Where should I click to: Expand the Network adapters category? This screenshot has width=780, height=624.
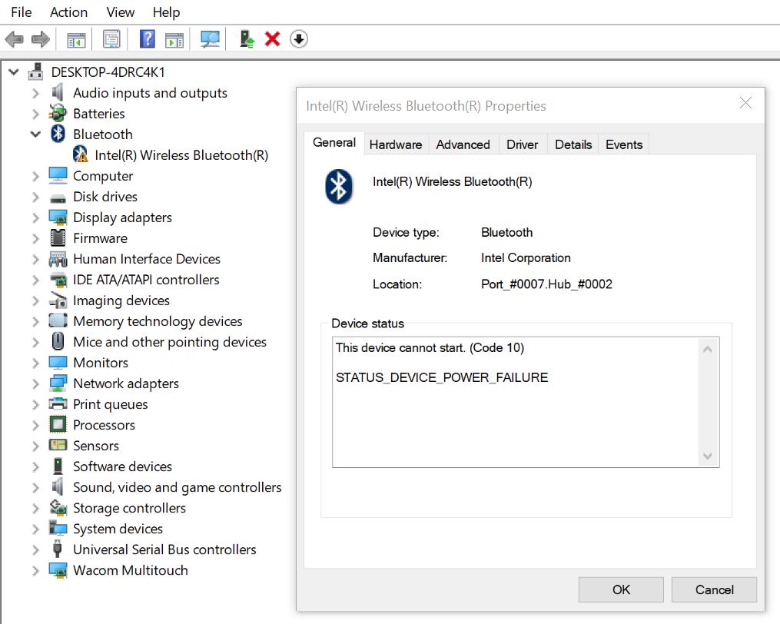point(35,383)
